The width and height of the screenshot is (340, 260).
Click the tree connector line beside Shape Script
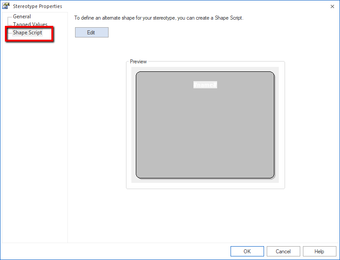[10, 33]
